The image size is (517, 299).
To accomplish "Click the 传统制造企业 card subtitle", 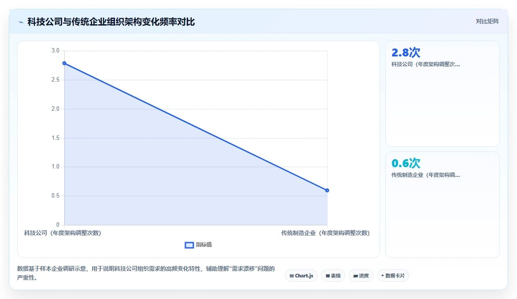I will [426, 175].
